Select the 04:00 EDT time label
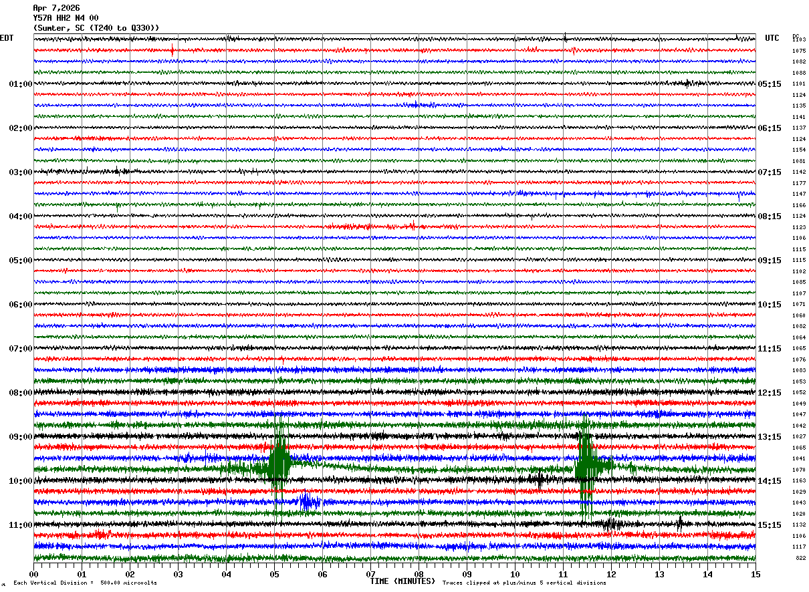Screen dimensions: 809x592 [20, 216]
